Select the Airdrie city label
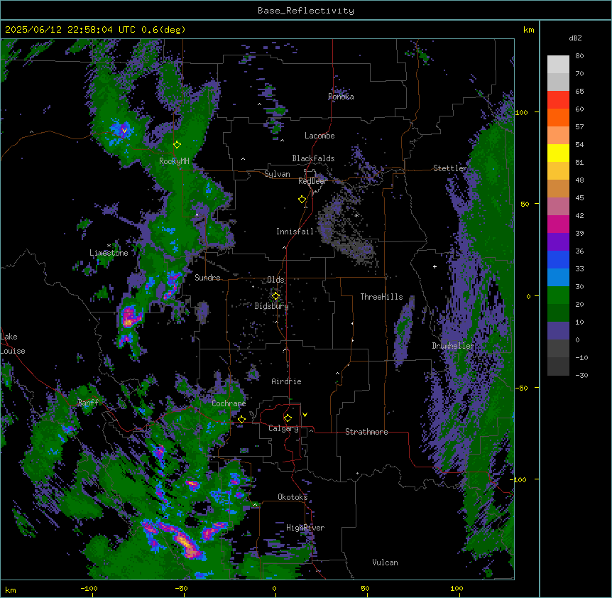This screenshot has height=598, width=612. tap(287, 381)
